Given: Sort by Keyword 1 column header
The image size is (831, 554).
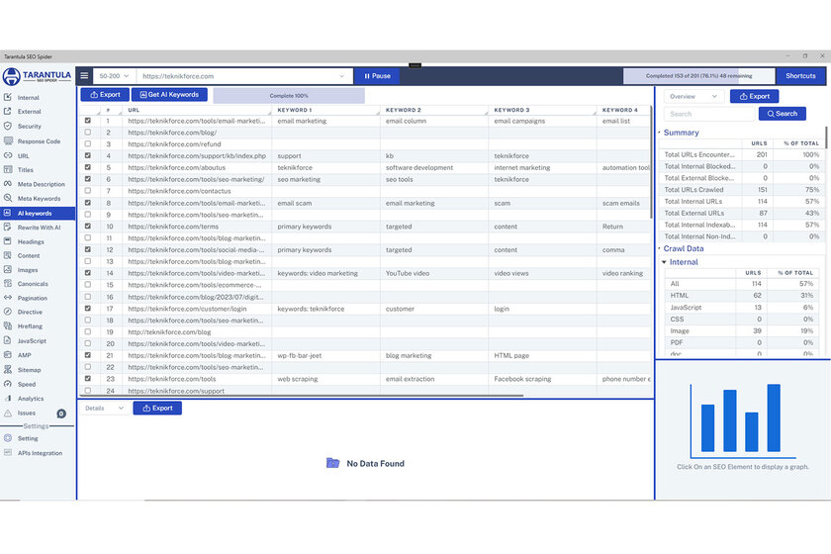Looking at the screenshot, I should point(325,110).
